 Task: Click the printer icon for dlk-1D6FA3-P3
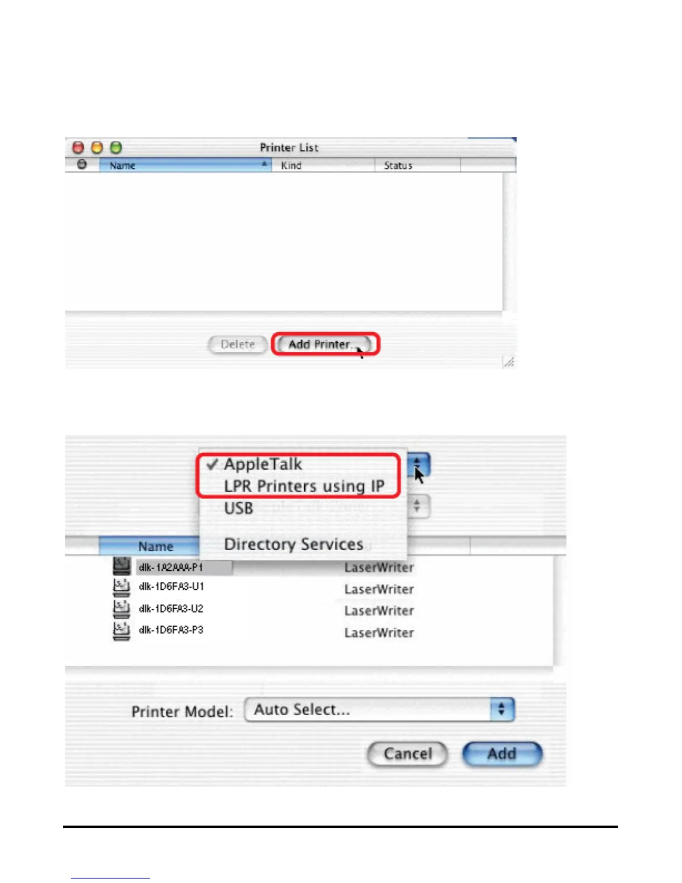coord(121,631)
